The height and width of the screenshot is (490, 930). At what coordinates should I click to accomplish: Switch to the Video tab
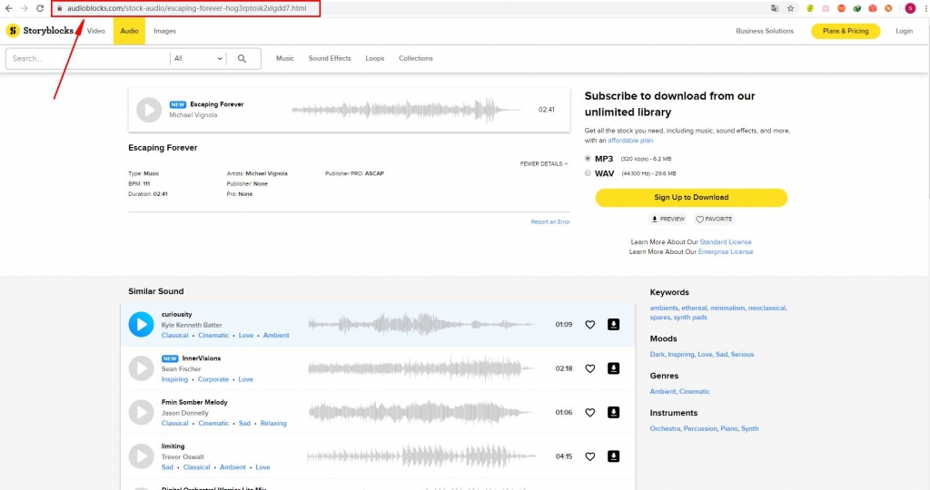tap(95, 31)
